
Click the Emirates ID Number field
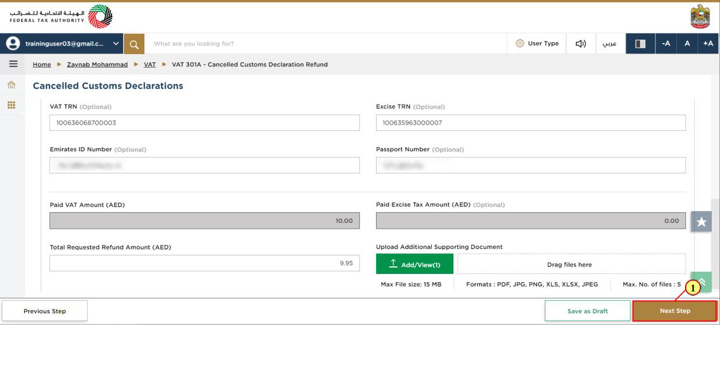204,165
